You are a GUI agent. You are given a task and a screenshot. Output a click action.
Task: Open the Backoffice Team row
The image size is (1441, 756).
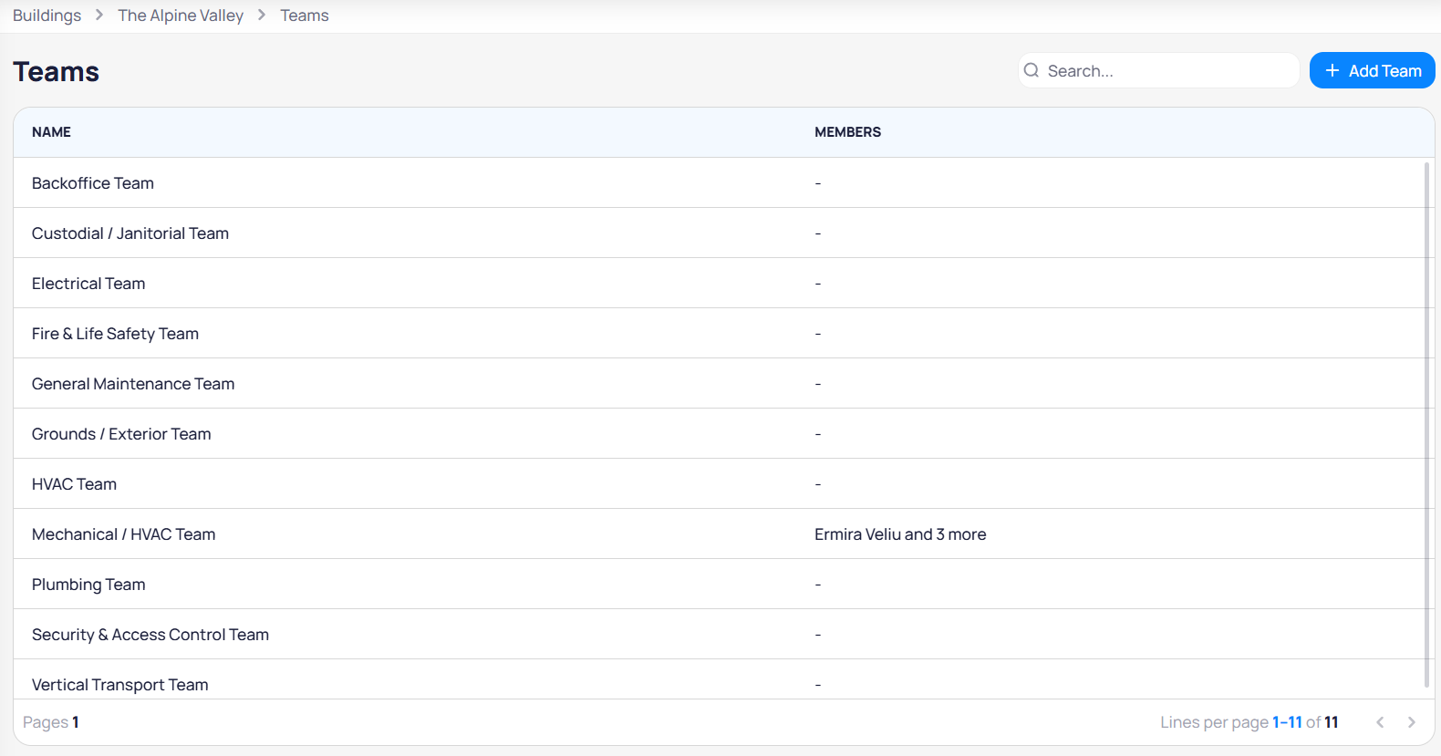(x=93, y=183)
